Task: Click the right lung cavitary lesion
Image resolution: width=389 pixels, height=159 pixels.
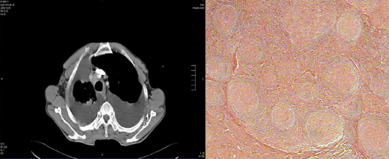Action: point(84,92)
